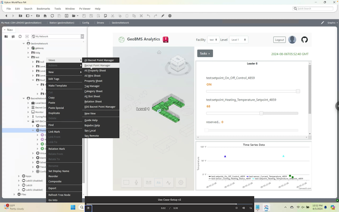
Task: Refresh the view using the toolbar refresh icon
Action: coord(52,16)
